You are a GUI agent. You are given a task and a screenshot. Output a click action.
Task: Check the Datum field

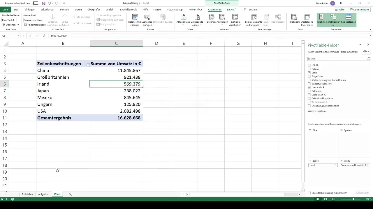[x=309, y=69]
